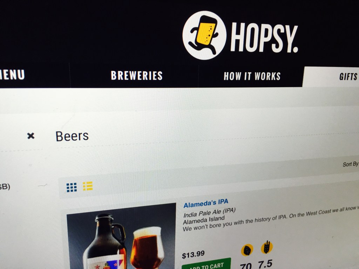The image size is (359, 269).
Task: Click the India Pale Ale (IPA) style text
Action: point(210,213)
